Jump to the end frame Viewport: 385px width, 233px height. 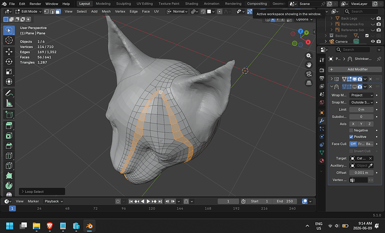160,201
